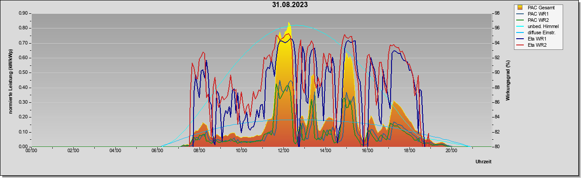Click the 02:00 time axis label

coord(73,151)
